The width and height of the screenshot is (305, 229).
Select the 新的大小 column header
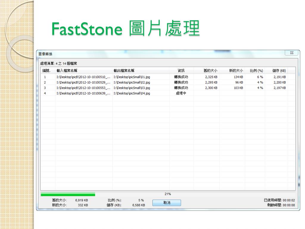(232, 70)
